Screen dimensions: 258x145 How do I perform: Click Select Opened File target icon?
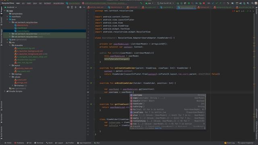(x=68, y=7)
